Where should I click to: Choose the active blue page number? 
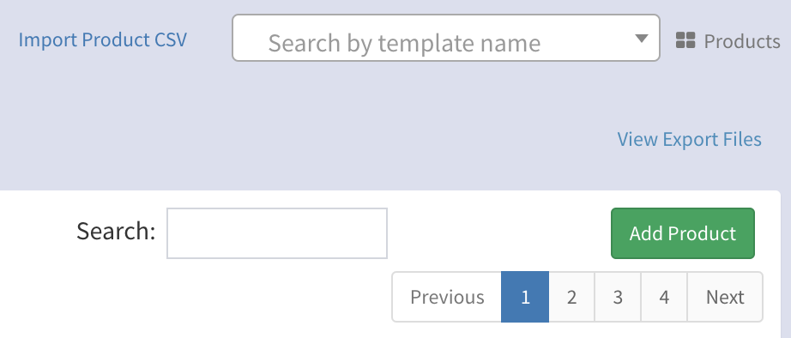coord(525,297)
